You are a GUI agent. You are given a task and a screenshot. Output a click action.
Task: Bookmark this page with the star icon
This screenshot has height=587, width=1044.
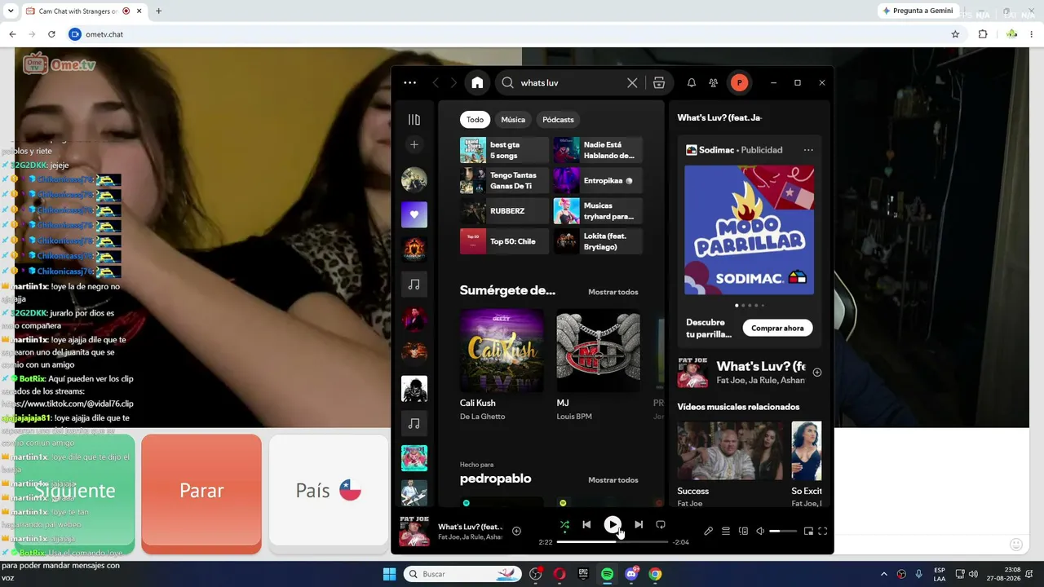coord(955,34)
